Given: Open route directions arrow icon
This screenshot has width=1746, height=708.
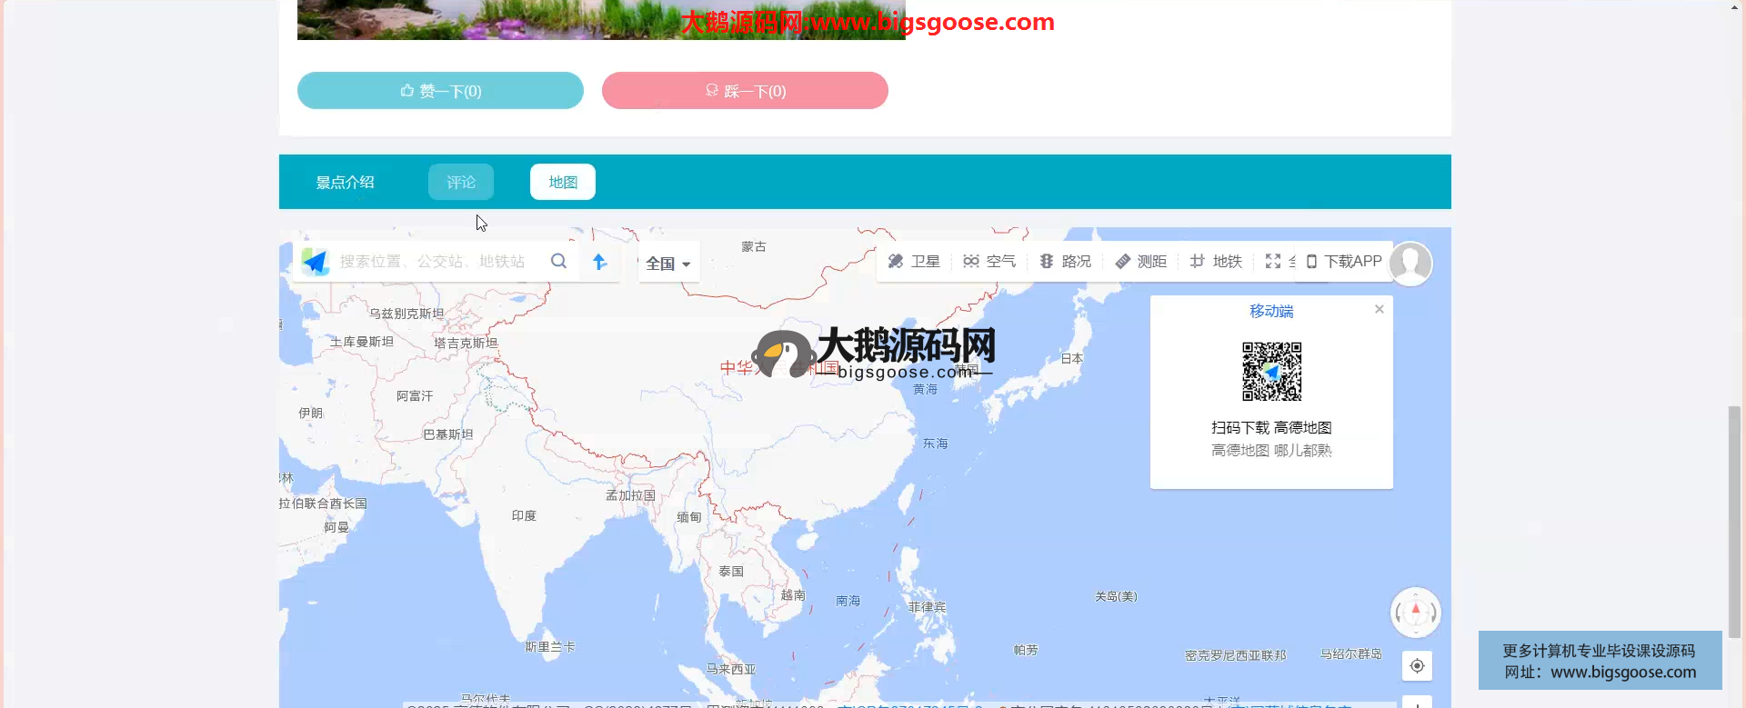Looking at the screenshot, I should [x=599, y=262].
